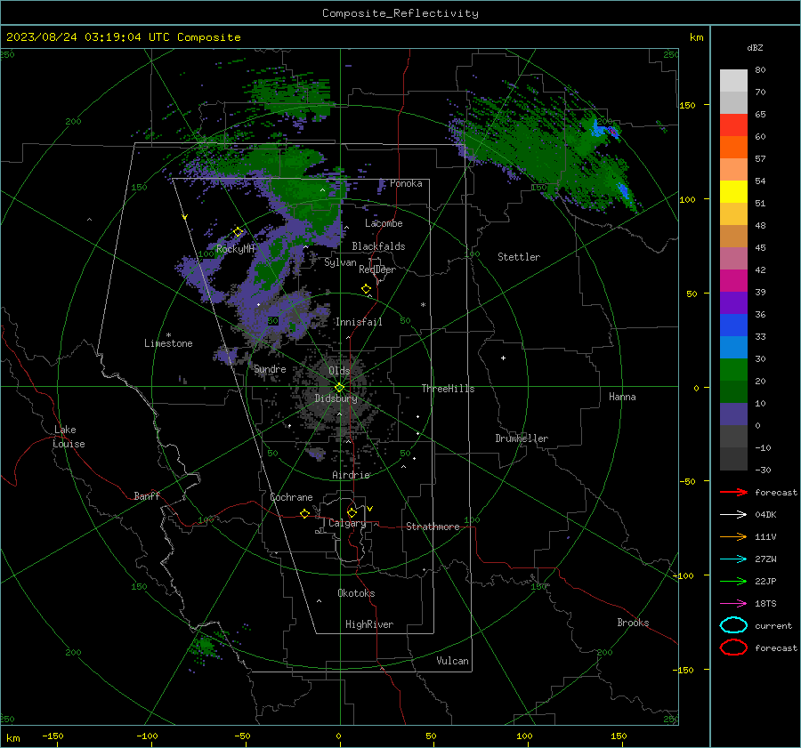This screenshot has height=748, width=801.
Task: Click the cyan 27ZW arrow icon
Action: coord(733,559)
